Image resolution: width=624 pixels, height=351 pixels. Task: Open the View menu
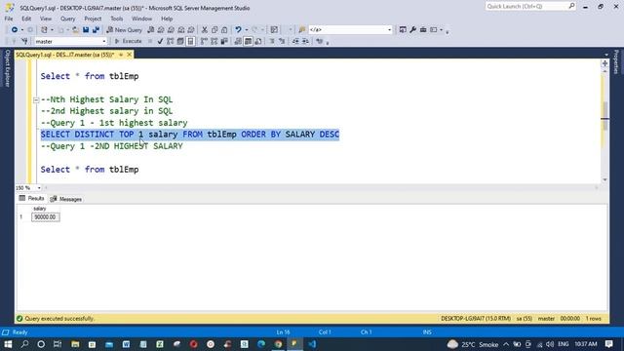tap(46, 19)
